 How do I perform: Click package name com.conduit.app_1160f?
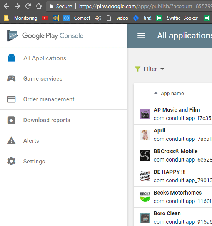183,201
